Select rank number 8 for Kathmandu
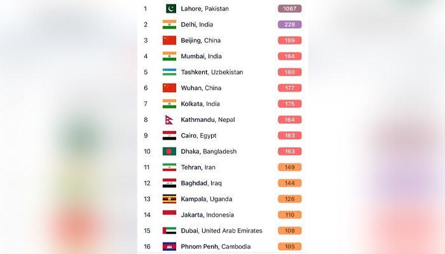The image size is (445, 254). (146, 119)
